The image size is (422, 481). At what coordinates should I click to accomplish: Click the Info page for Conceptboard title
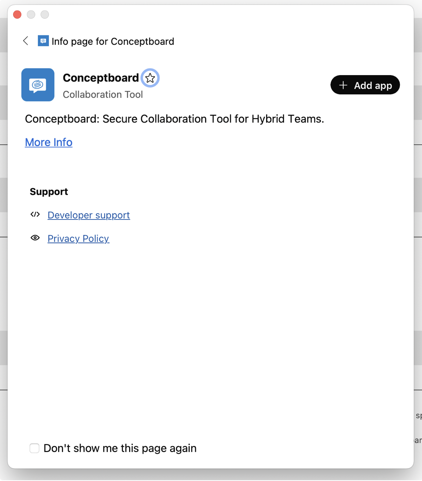click(113, 41)
